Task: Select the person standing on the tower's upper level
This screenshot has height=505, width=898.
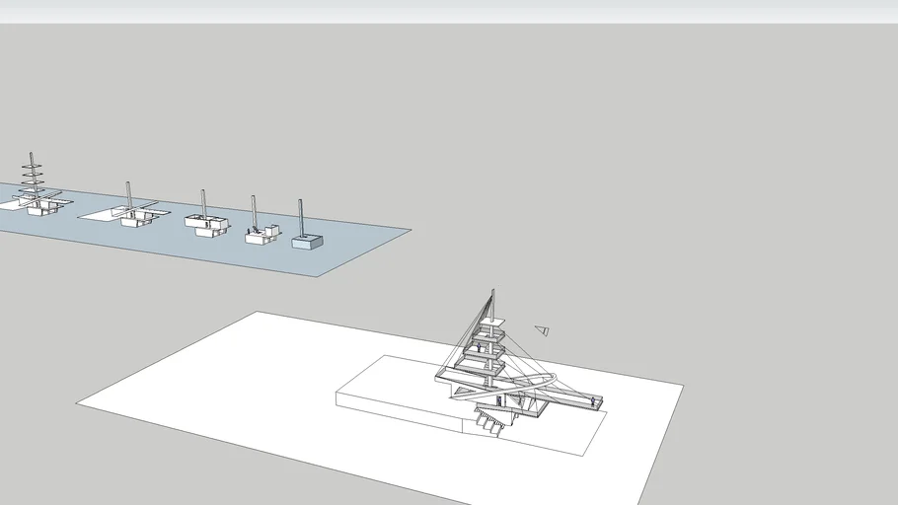Action: pyautogui.click(x=481, y=346)
